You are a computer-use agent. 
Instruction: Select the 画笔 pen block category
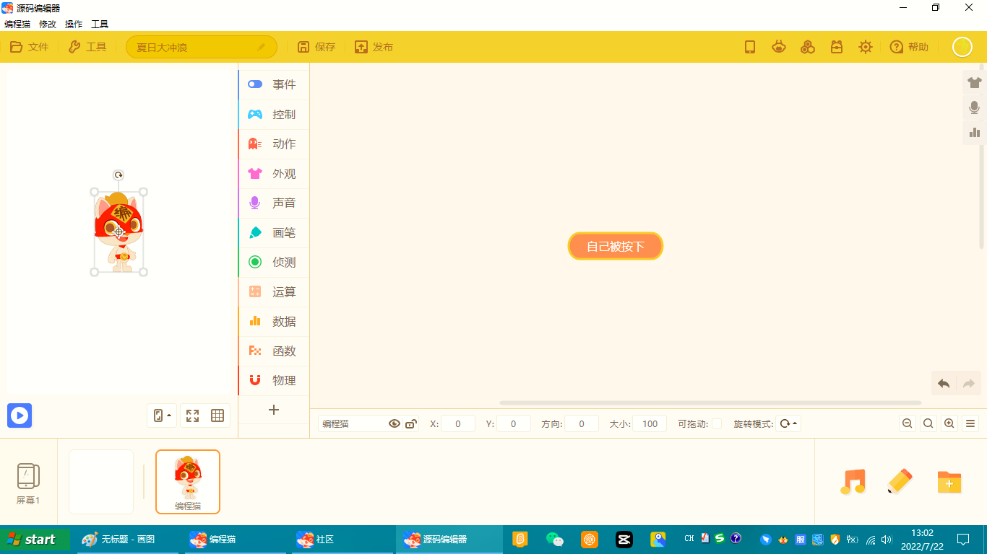point(274,232)
